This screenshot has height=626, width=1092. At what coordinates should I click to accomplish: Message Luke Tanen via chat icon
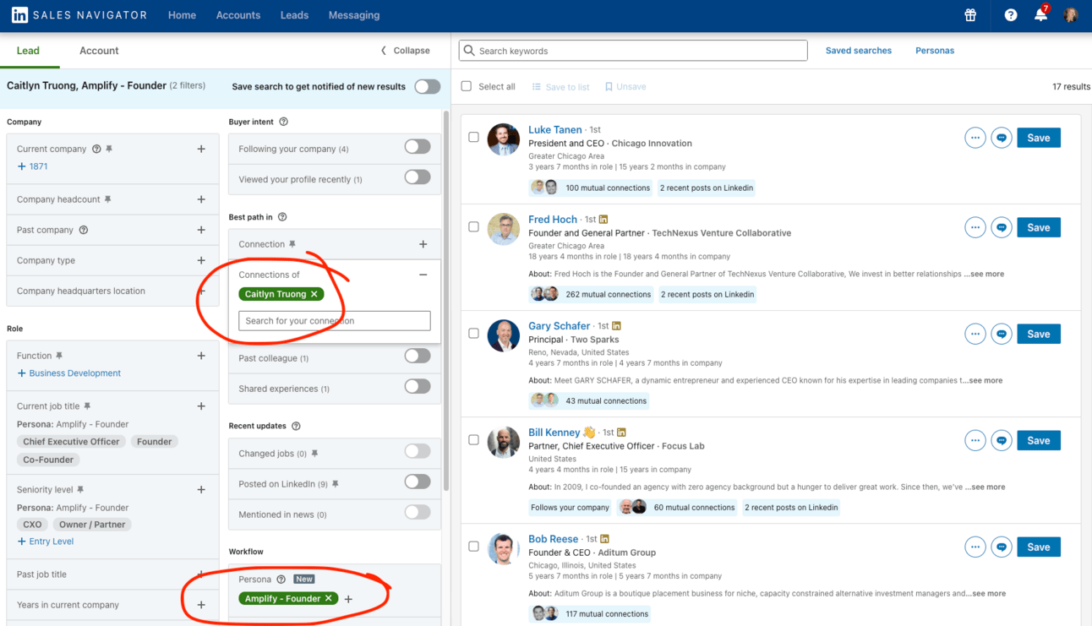click(x=1002, y=138)
